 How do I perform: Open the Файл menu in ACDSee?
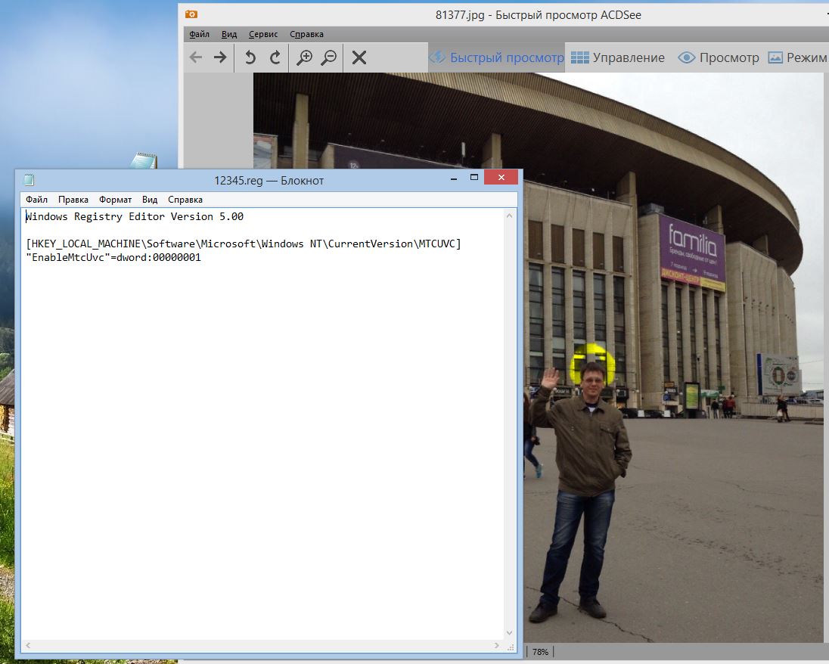200,34
